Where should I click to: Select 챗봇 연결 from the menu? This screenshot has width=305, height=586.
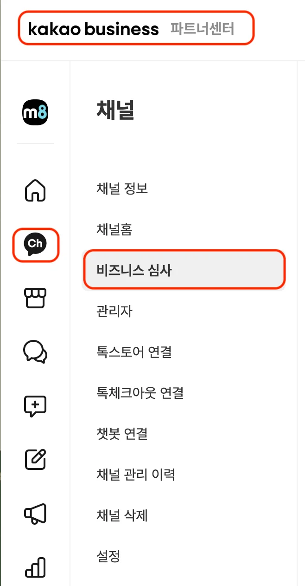(x=121, y=434)
